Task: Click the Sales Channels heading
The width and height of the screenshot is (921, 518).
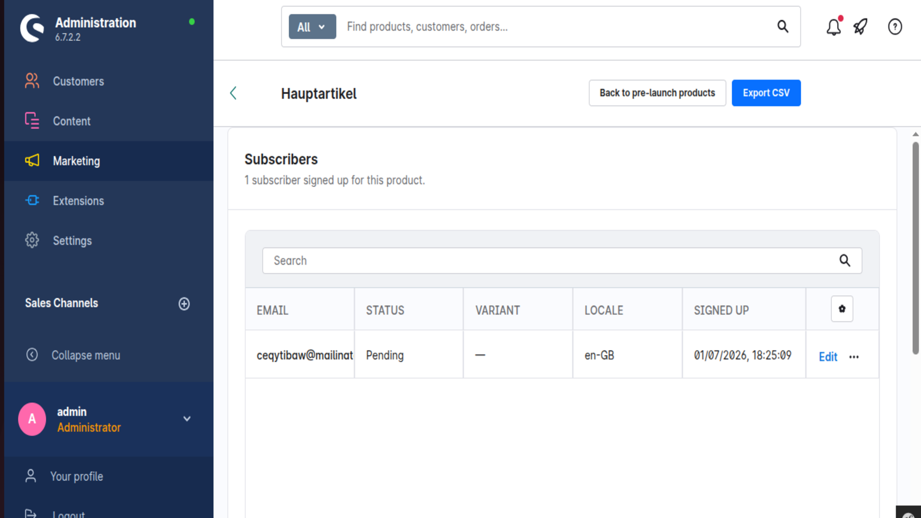Action: coord(61,303)
